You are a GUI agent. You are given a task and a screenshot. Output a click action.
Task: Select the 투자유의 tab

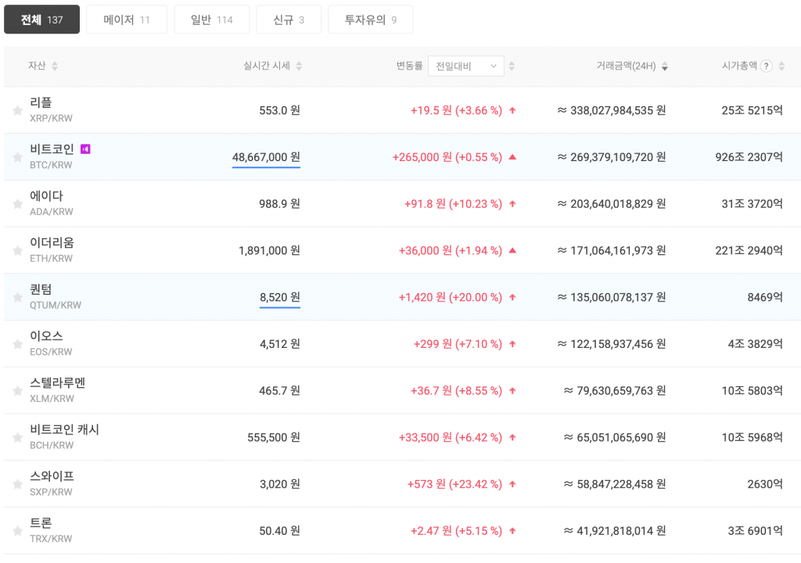point(370,20)
